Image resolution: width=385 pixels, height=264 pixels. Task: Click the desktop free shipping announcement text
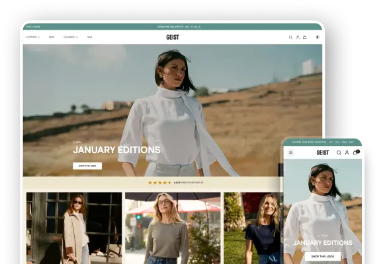tap(179, 26)
